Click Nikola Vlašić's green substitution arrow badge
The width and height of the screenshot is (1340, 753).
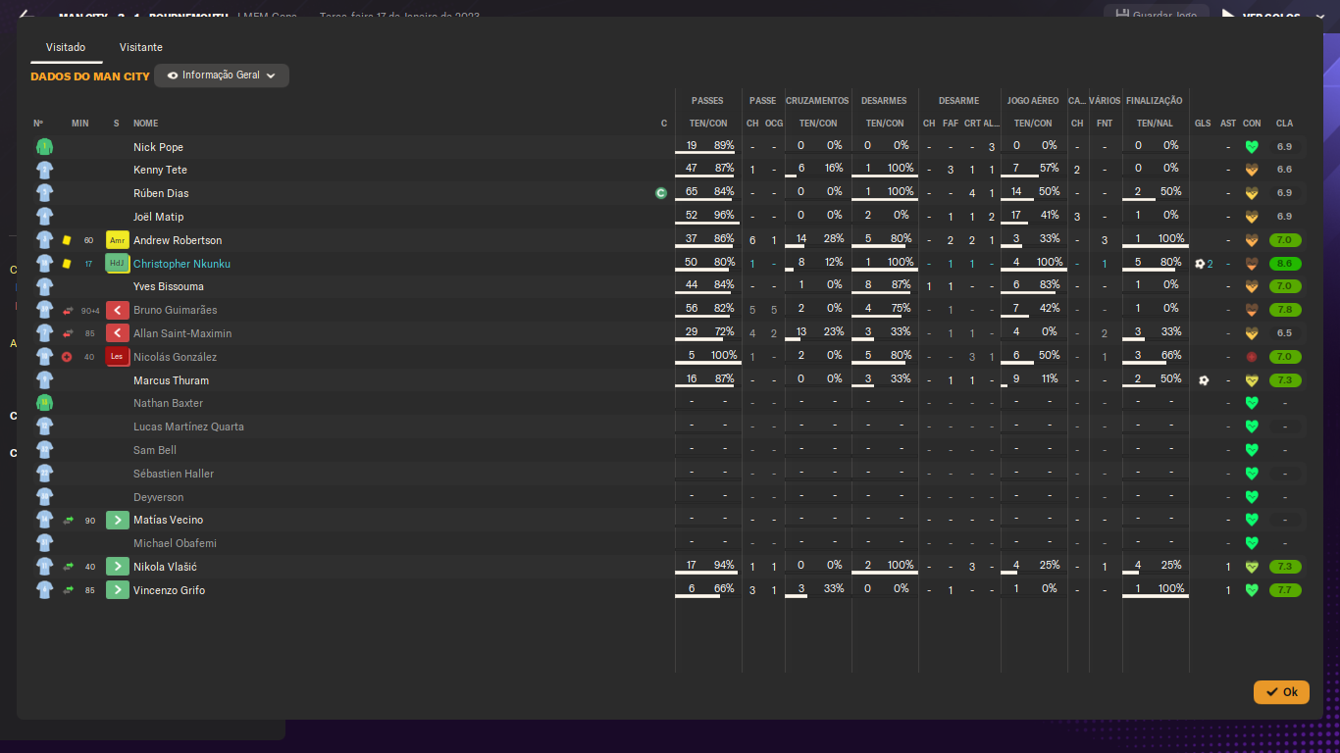[x=118, y=567]
